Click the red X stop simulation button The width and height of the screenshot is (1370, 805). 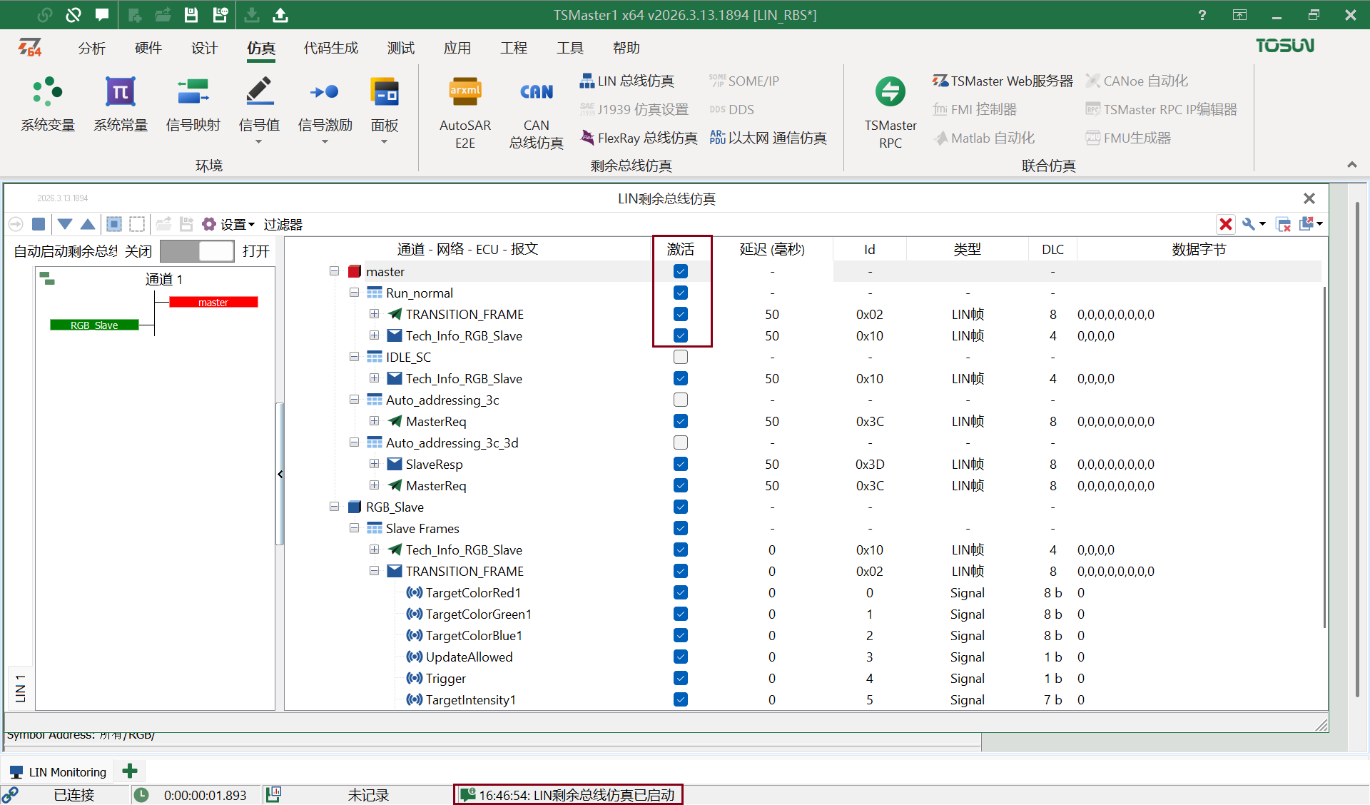point(1226,224)
